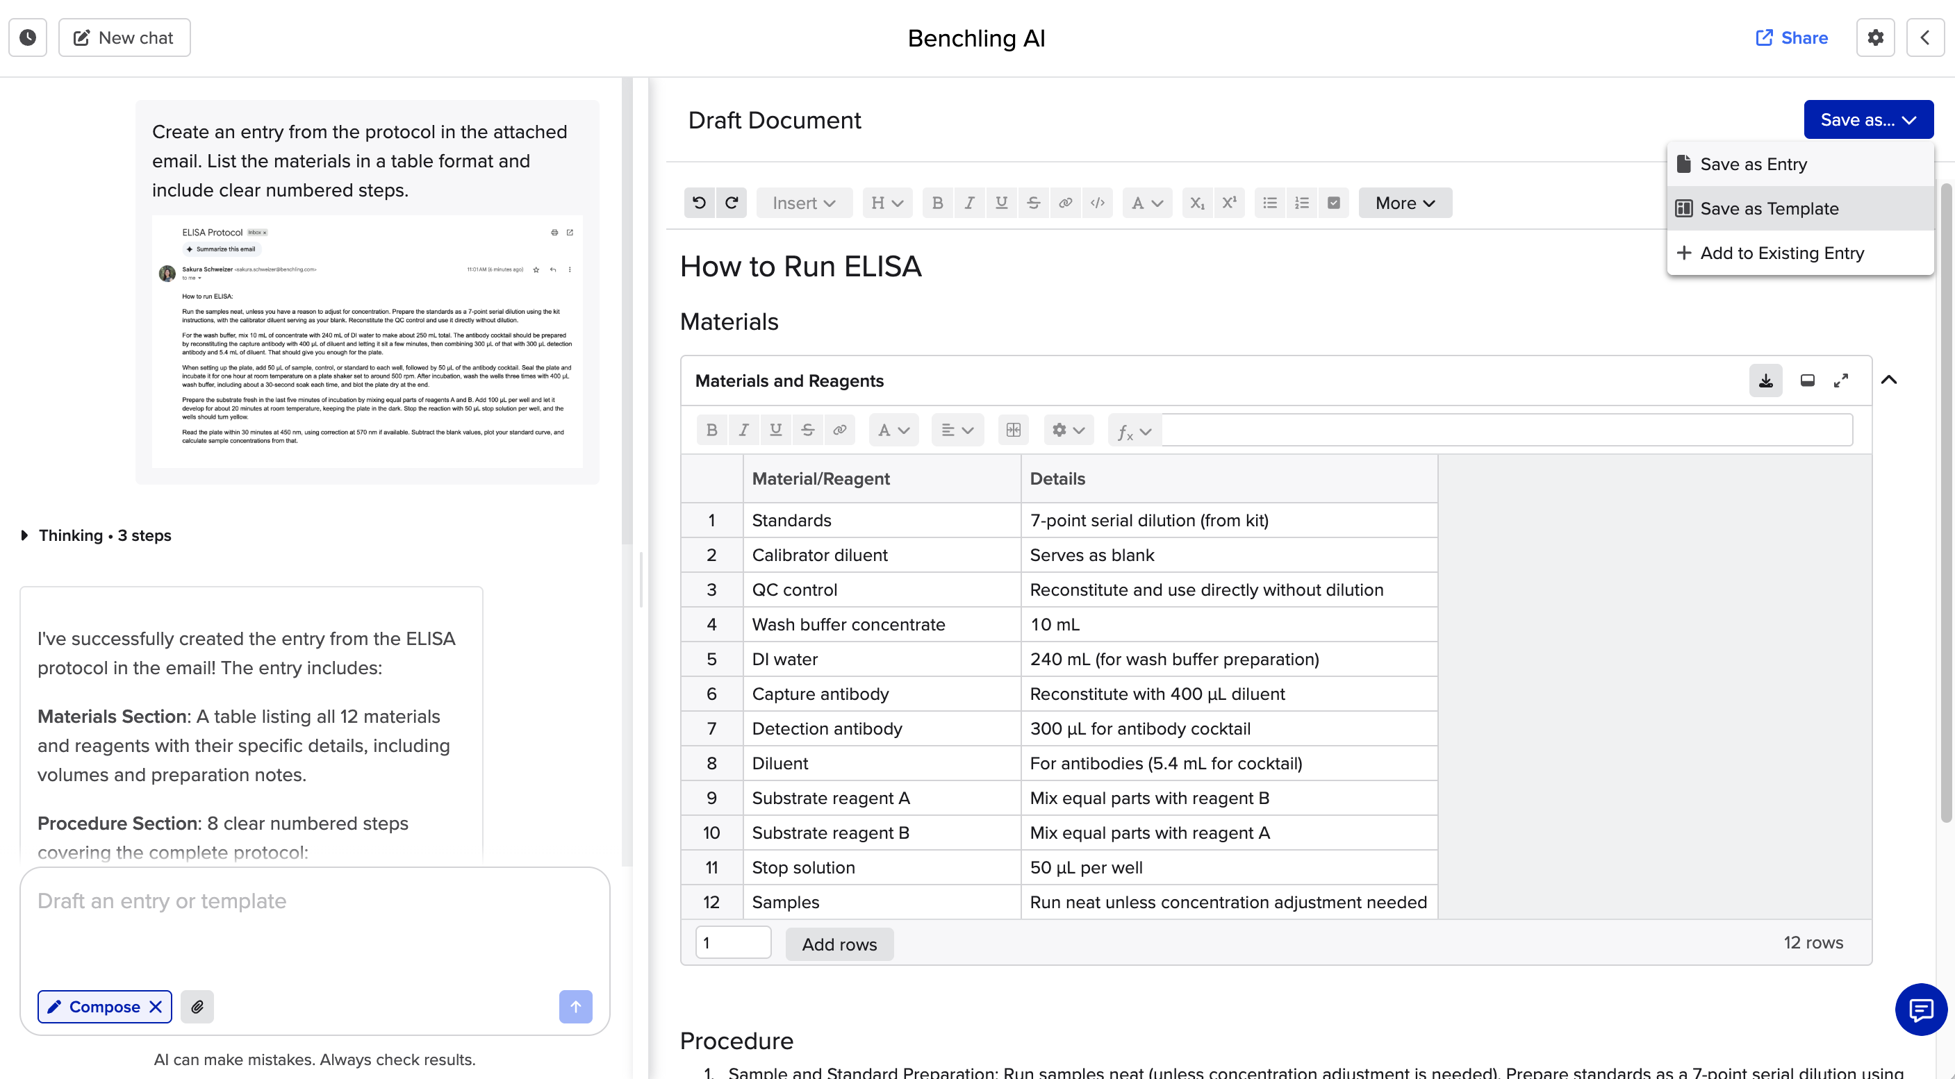Screen dimensions: 1955x1079
Task: Attach a file with the paperclip icon
Action: 197,1006
